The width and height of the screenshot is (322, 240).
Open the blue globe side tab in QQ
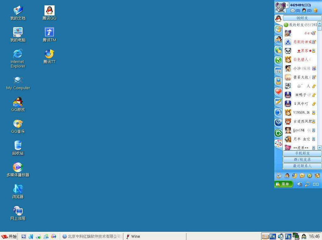(x=278, y=112)
